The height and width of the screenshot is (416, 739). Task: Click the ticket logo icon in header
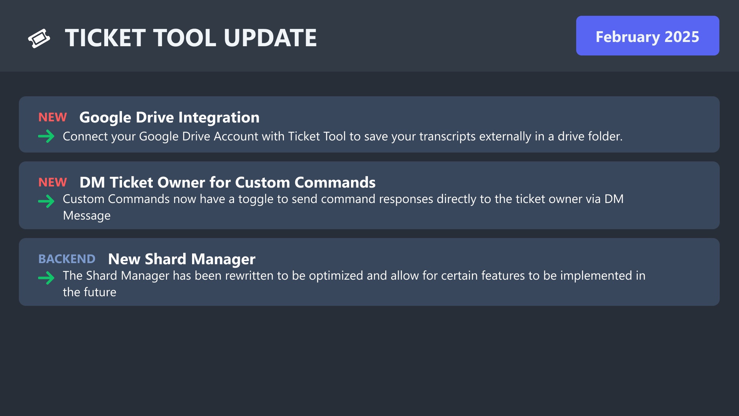[x=39, y=38]
